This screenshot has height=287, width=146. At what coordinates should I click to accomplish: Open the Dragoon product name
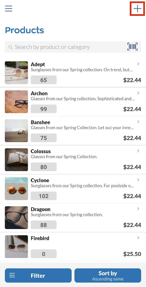[x=40, y=209]
